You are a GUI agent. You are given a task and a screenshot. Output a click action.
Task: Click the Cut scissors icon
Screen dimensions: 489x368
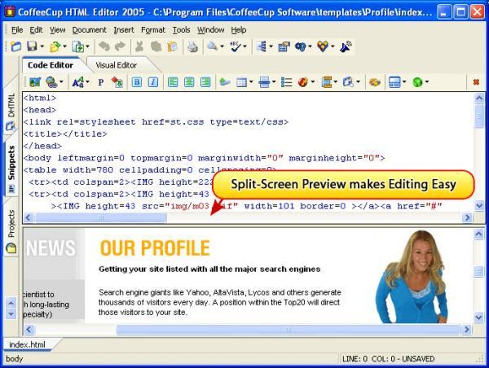139,47
